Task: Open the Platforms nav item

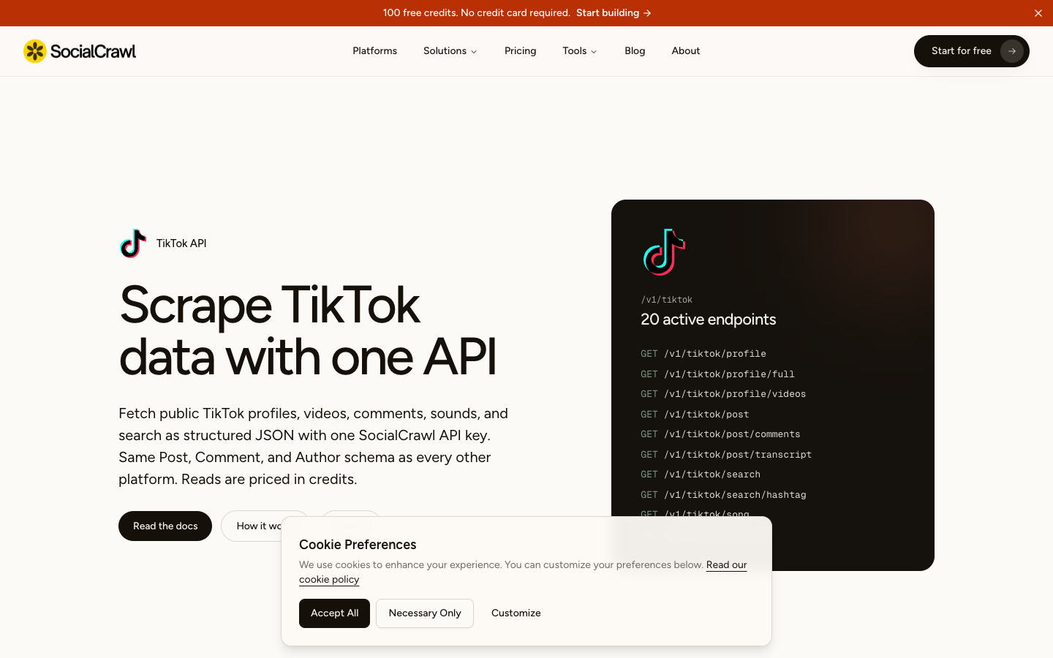Action: (x=374, y=51)
